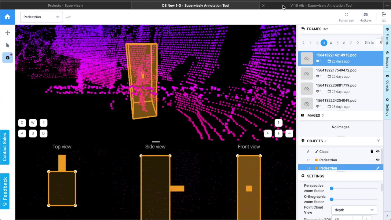Click the left arrow navigation key
Viewport: 391px width, 220px height.
(x=268, y=133)
